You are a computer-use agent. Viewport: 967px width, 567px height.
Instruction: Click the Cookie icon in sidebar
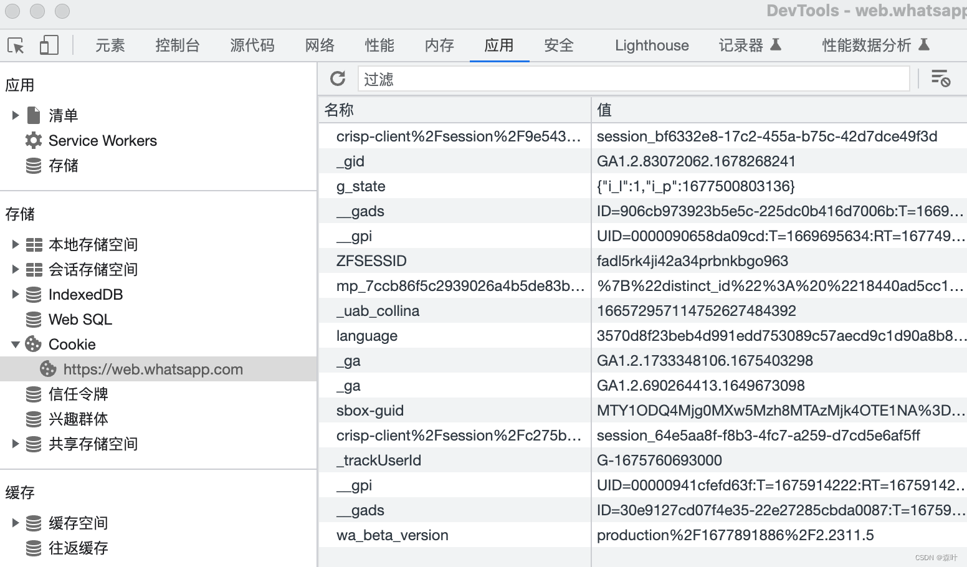click(x=34, y=344)
